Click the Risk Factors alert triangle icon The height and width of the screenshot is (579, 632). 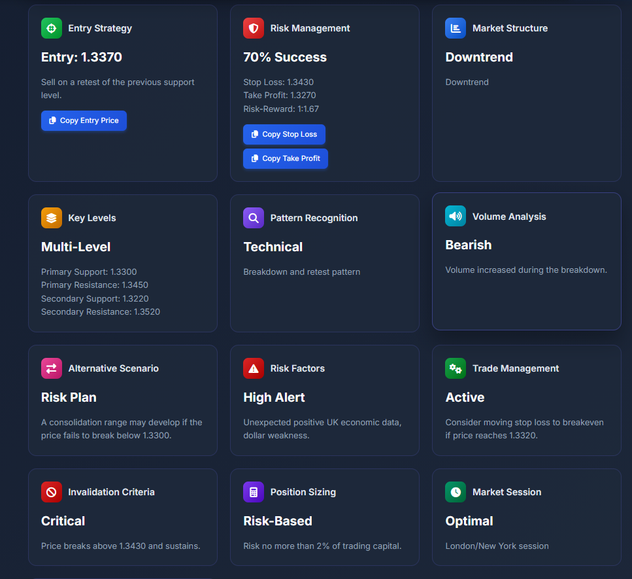point(253,368)
